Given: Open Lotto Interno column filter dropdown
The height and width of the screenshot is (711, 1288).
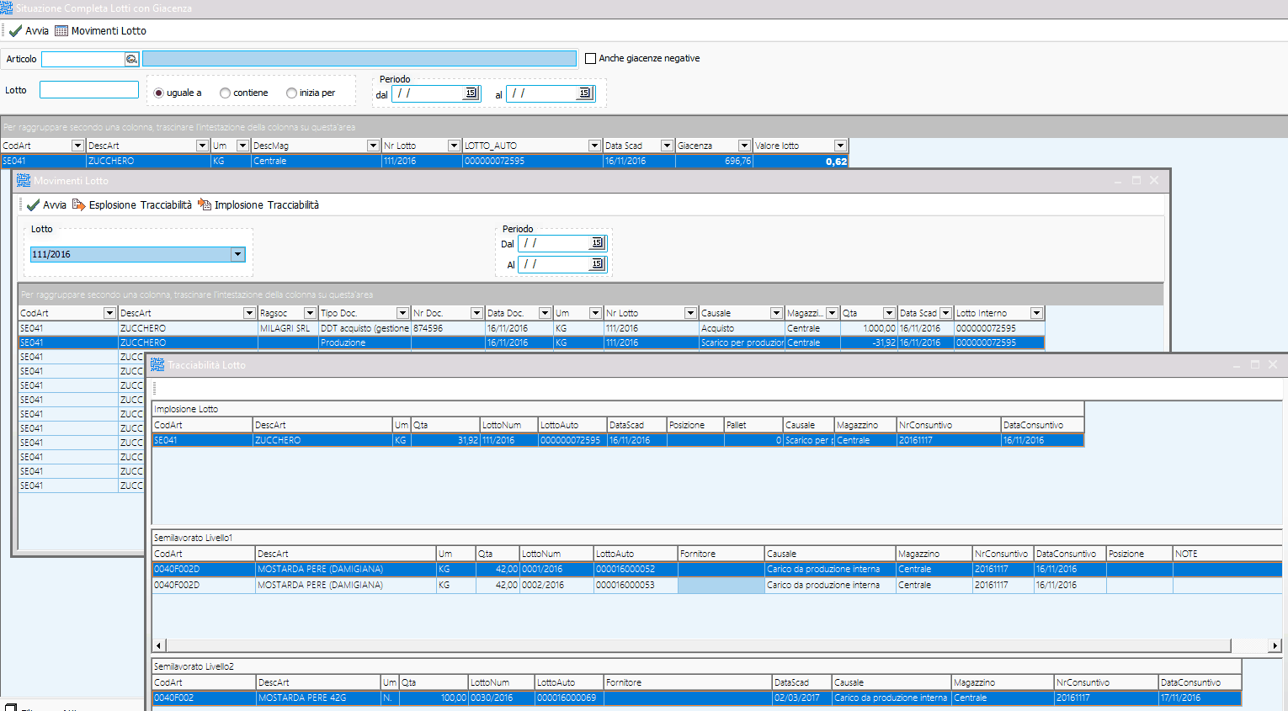Looking at the screenshot, I should (x=1036, y=313).
